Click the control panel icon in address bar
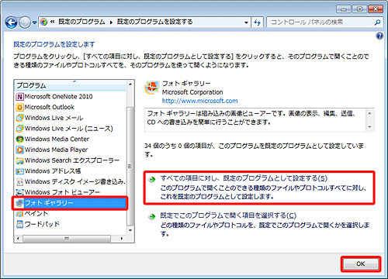The height and width of the screenshot is (279, 388). tap(44, 22)
